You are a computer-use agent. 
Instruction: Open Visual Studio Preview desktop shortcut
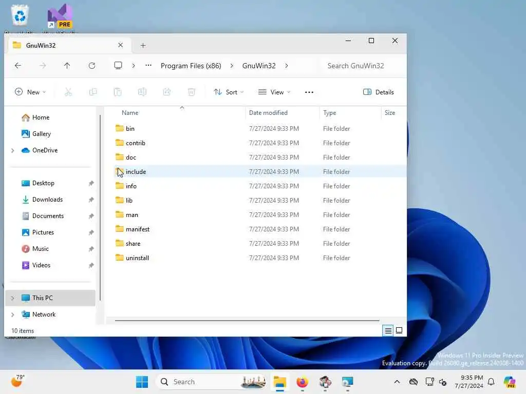(x=60, y=16)
